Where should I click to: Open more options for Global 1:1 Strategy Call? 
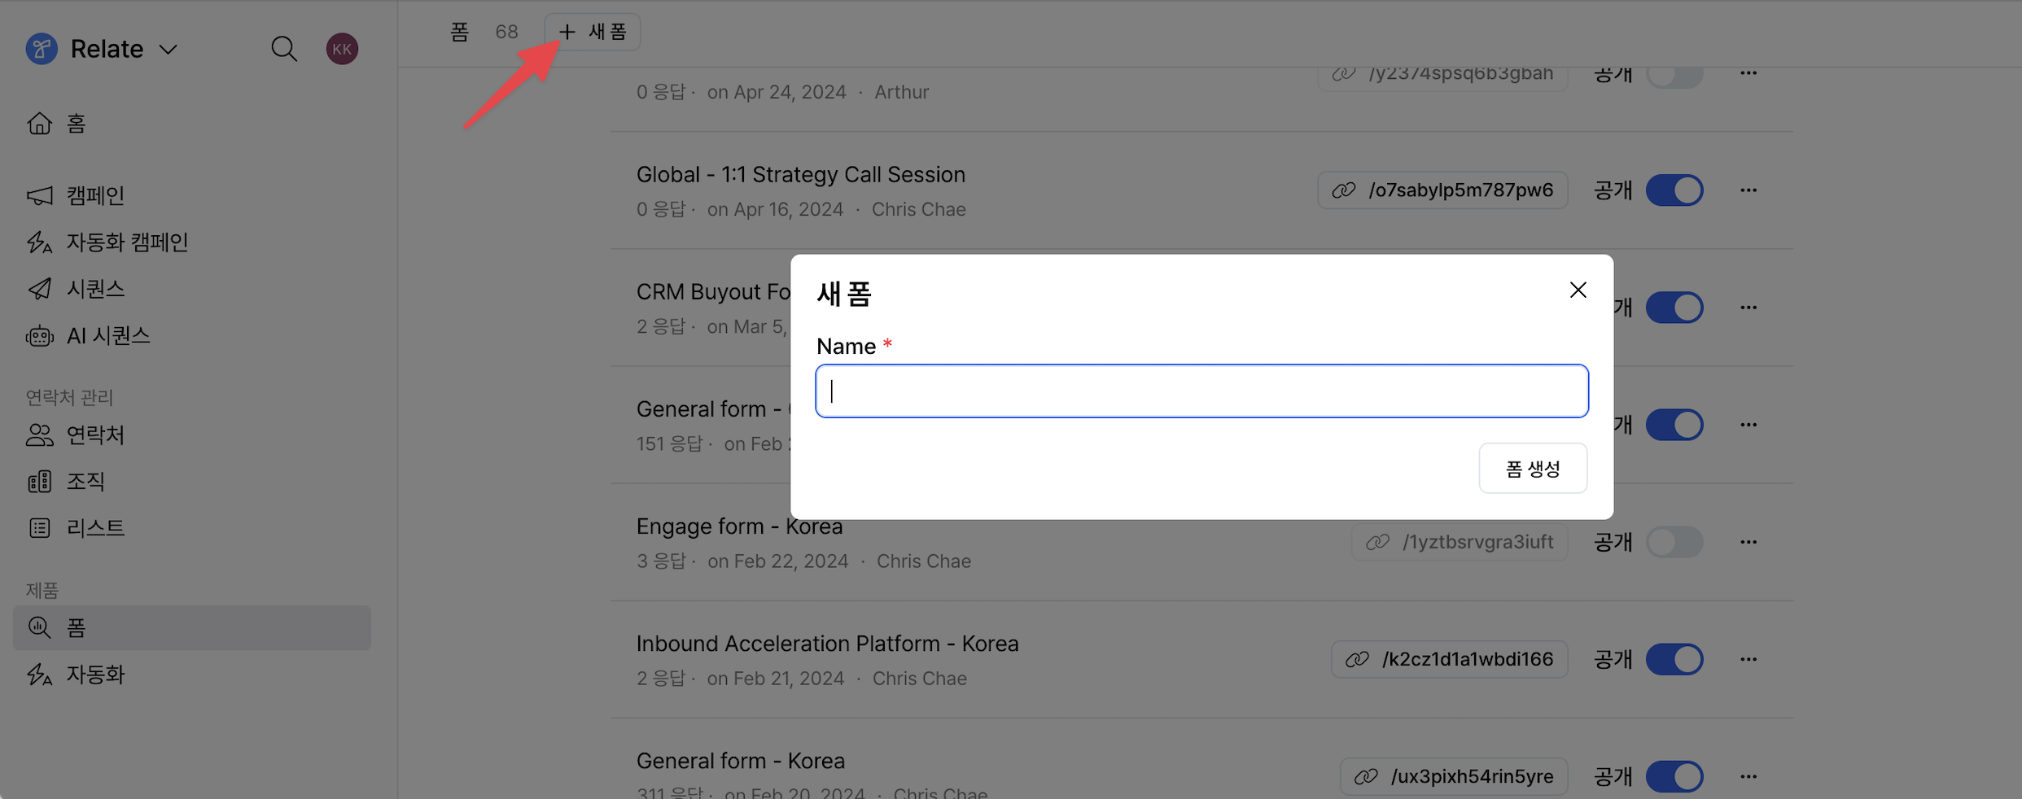(x=1748, y=190)
